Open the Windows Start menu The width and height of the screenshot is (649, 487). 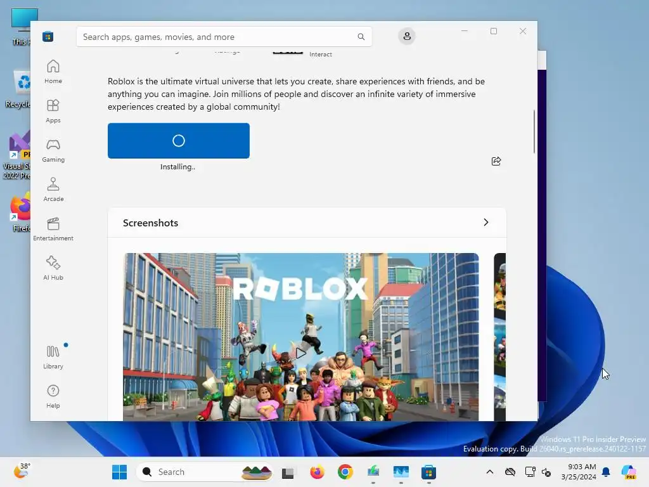click(x=120, y=472)
